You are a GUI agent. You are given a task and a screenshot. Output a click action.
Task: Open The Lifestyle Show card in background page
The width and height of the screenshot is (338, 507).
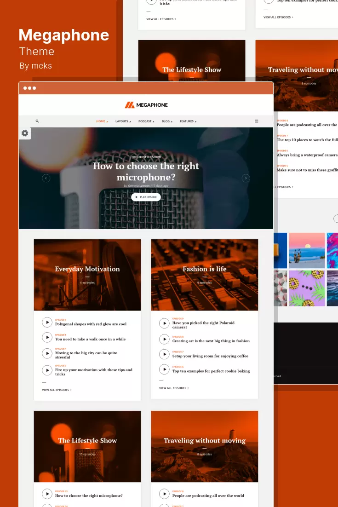coord(192,60)
